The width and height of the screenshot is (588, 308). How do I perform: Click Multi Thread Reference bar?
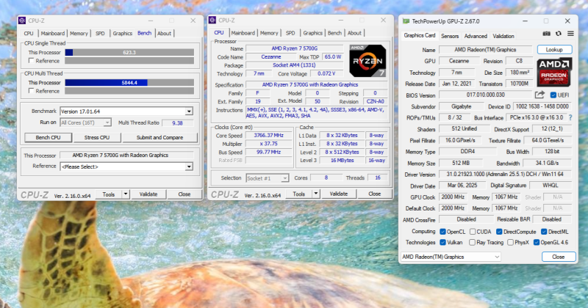129,91
